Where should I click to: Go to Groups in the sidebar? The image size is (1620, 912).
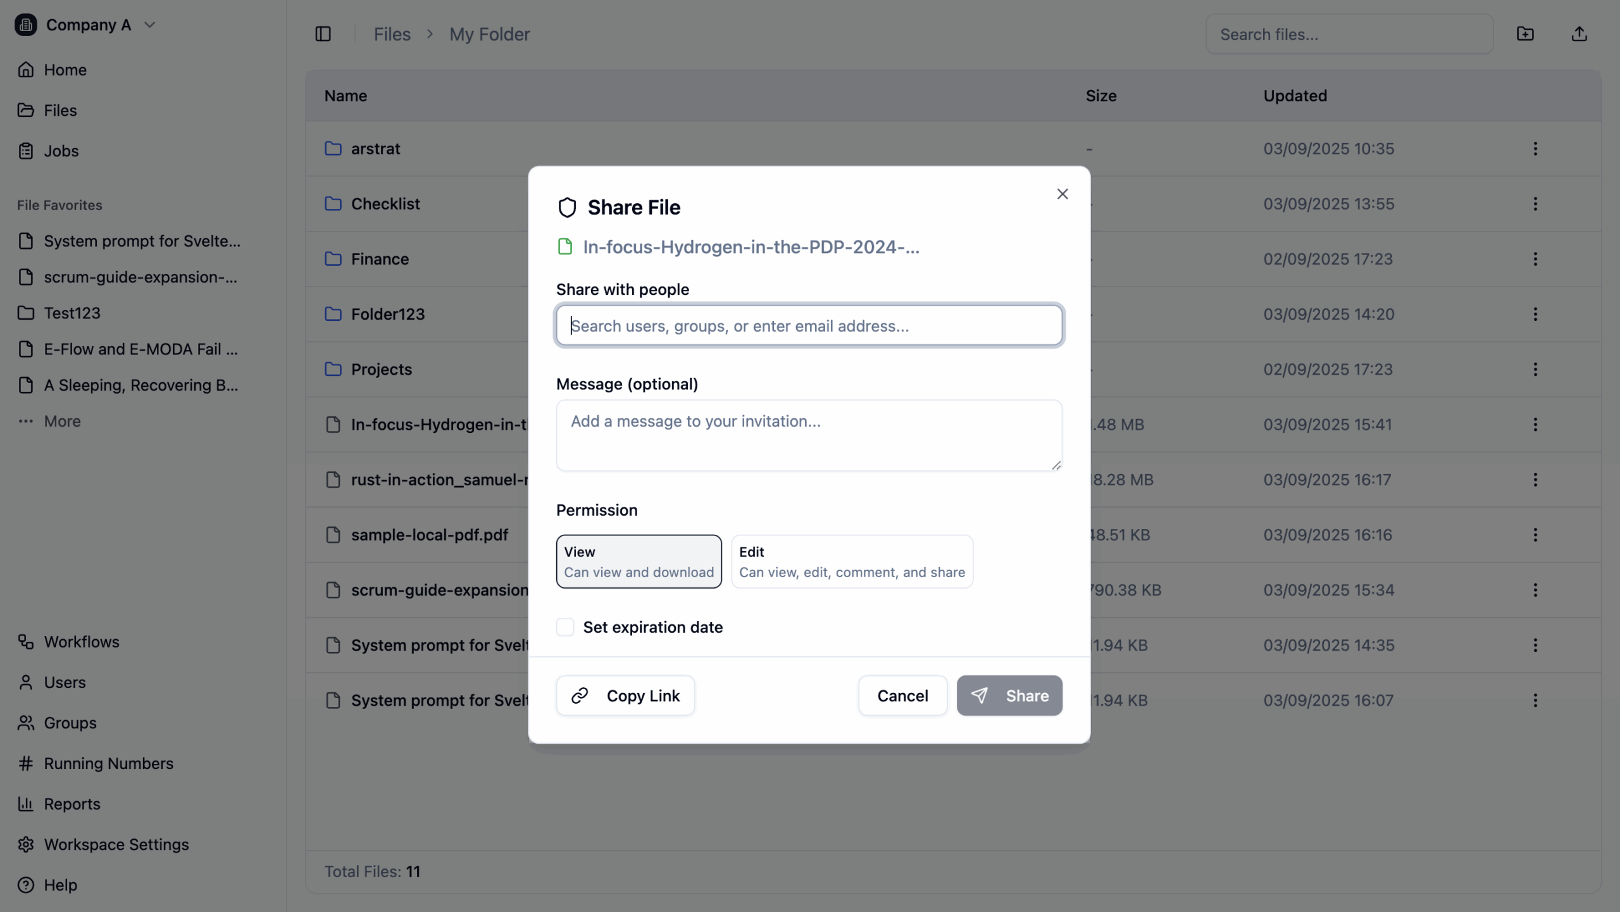pyautogui.click(x=70, y=723)
